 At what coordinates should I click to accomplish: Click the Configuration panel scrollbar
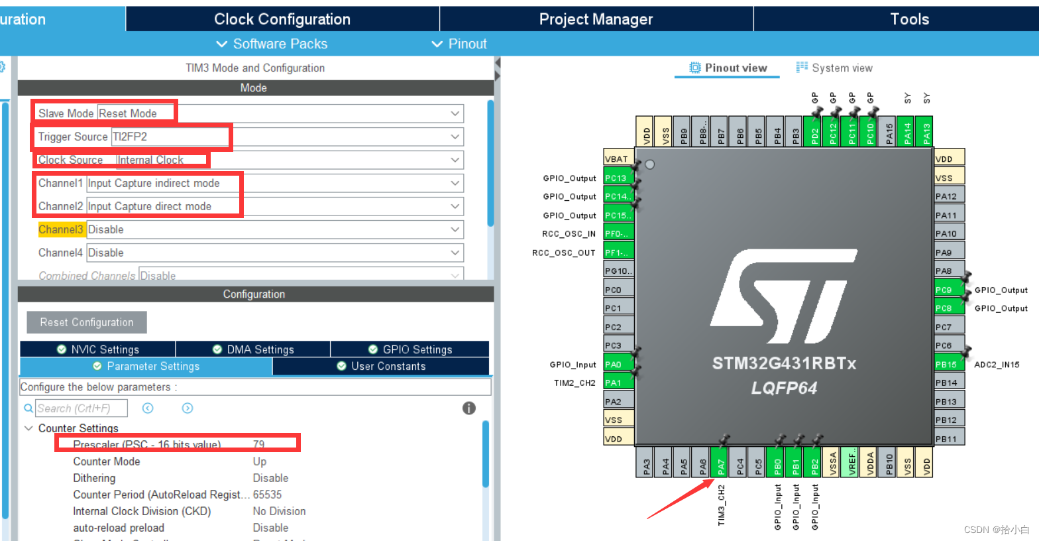(x=486, y=453)
